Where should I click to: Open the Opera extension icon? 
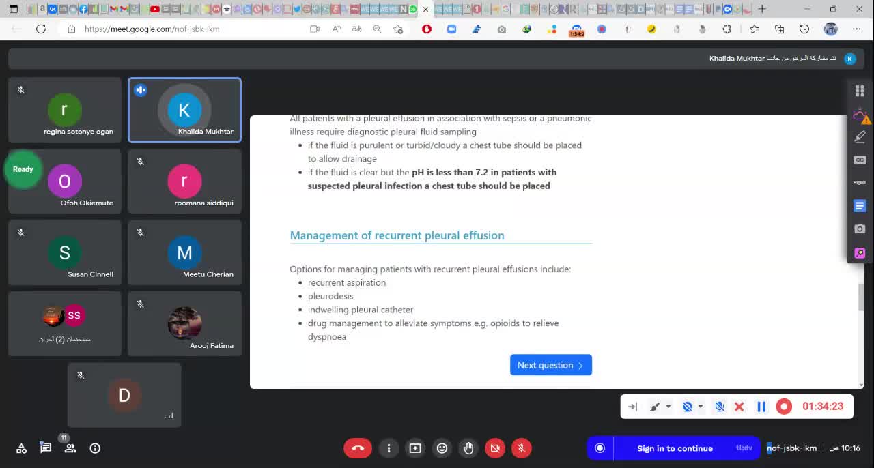coord(427,29)
